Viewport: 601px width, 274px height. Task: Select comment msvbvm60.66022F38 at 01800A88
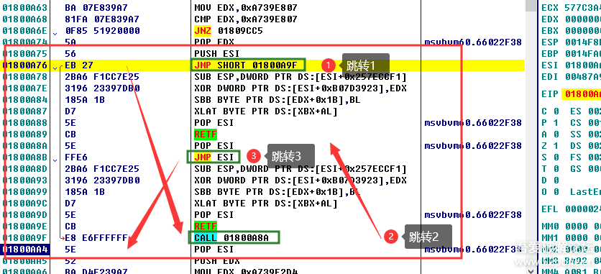[473, 123]
